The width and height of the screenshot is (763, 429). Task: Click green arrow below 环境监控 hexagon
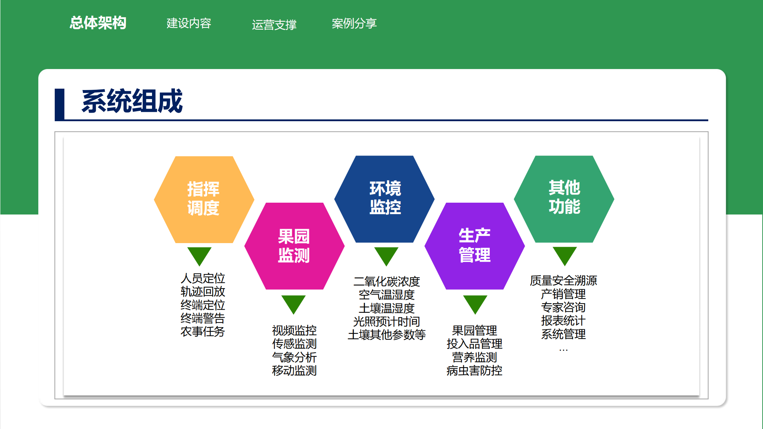[386, 255]
